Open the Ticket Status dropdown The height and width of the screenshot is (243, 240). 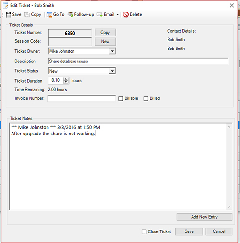112,71
